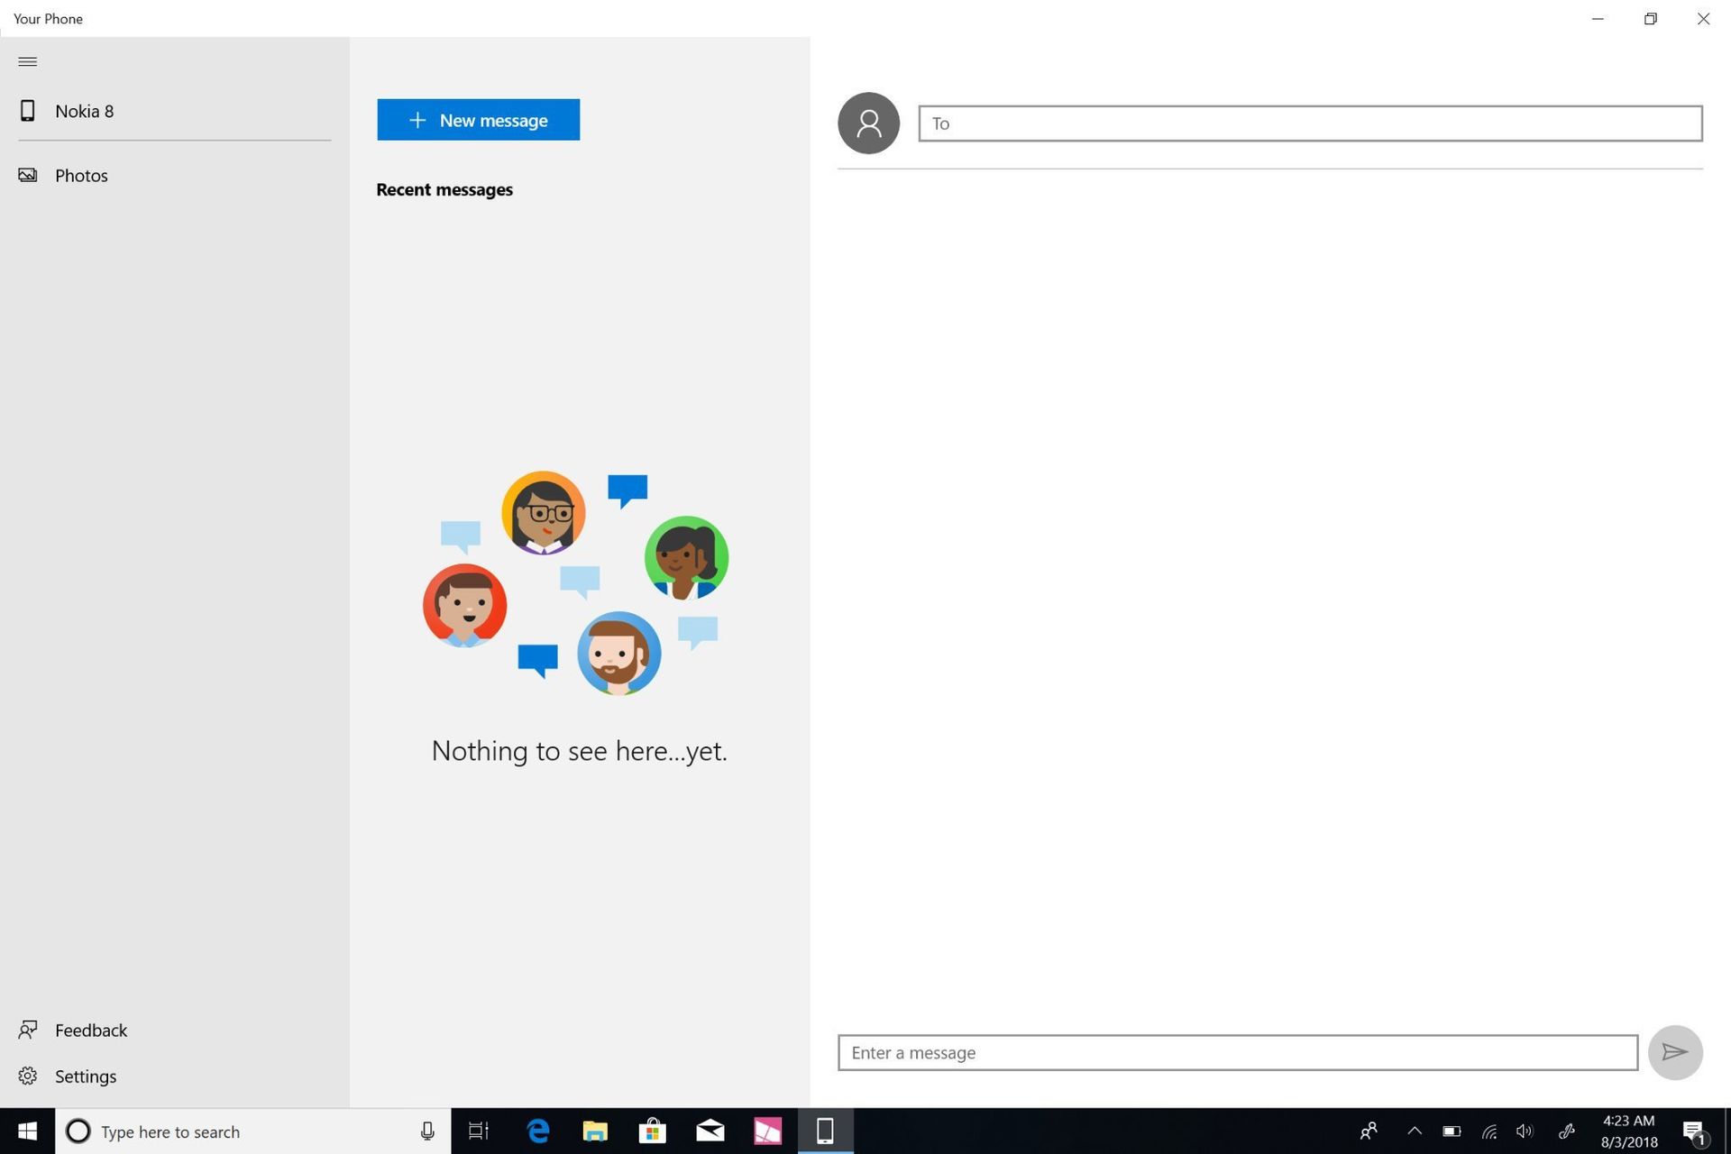
Task: Open Task View from the taskbar
Action: 478,1131
